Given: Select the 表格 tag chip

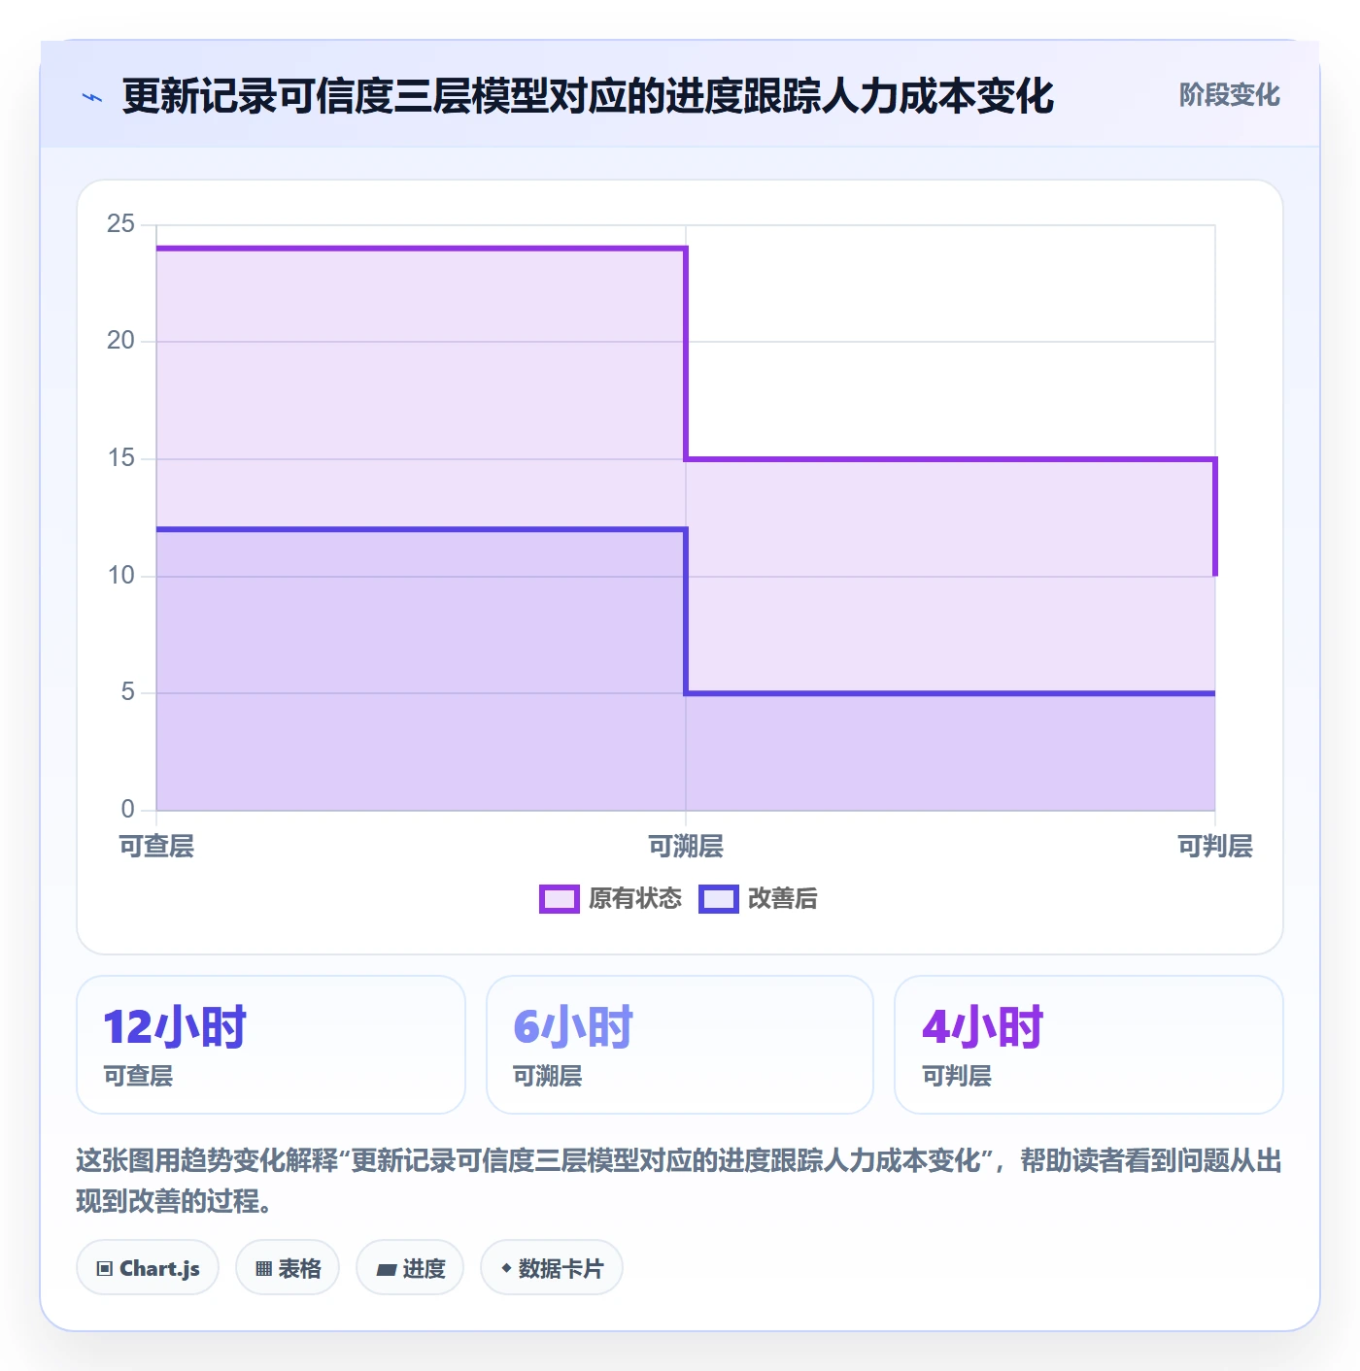Looking at the screenshot, I should point(288,1267).
